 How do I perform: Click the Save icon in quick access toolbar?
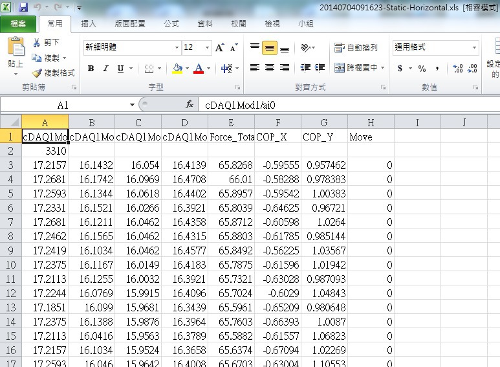tap(23, 8)
